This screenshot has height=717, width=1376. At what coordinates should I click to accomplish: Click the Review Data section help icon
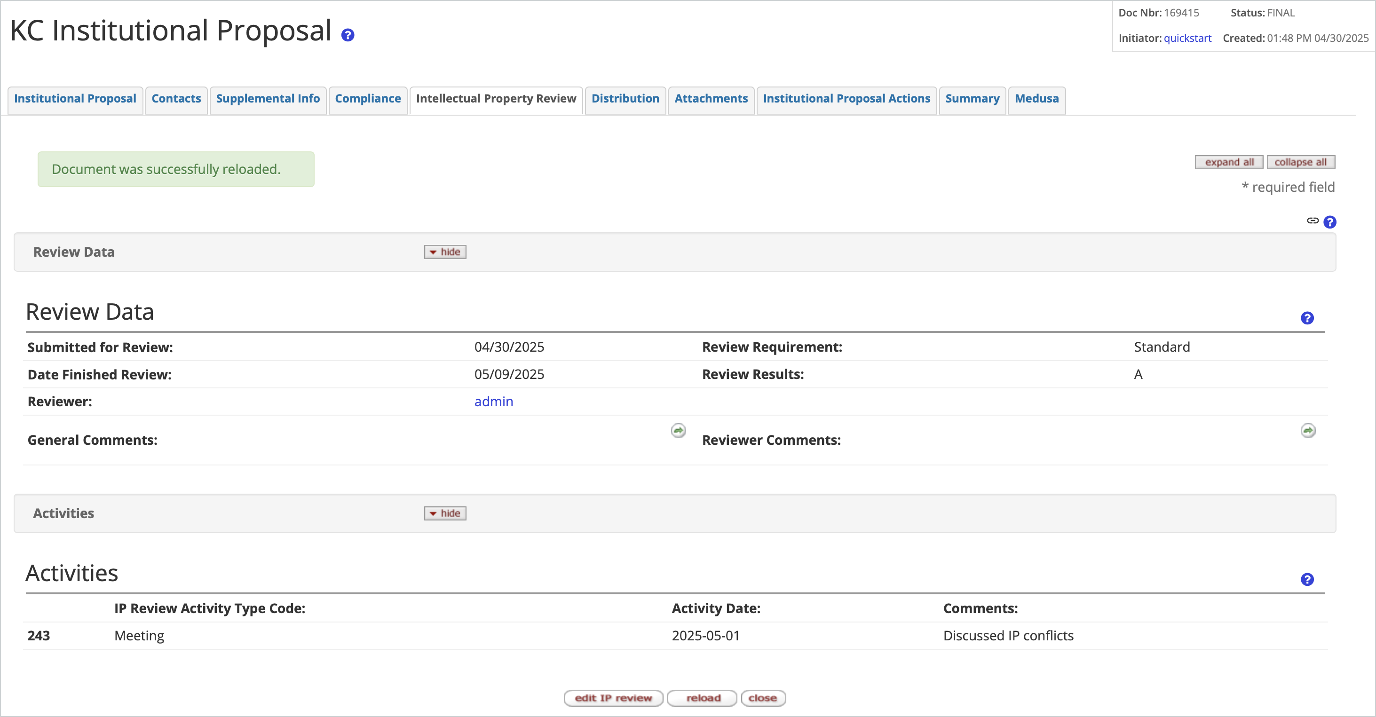point(1307,318)
